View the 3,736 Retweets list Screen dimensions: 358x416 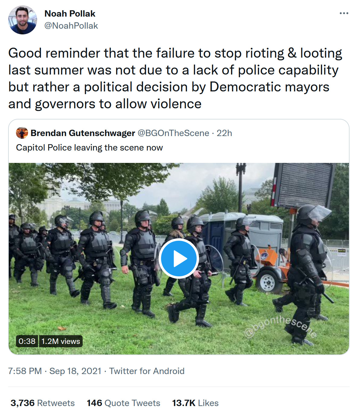[43, 403]
